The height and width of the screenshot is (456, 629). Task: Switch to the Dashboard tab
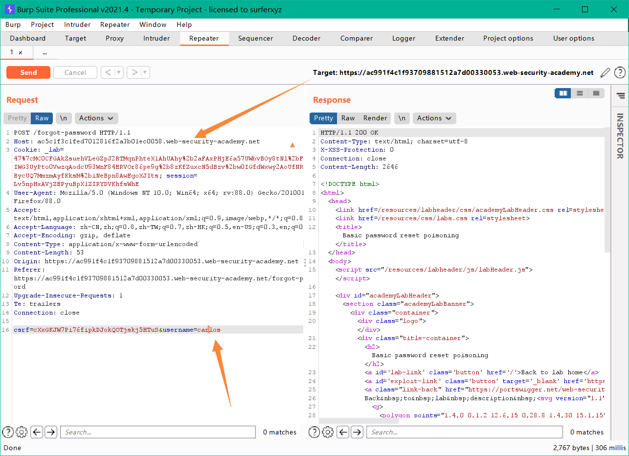(28, 38)
